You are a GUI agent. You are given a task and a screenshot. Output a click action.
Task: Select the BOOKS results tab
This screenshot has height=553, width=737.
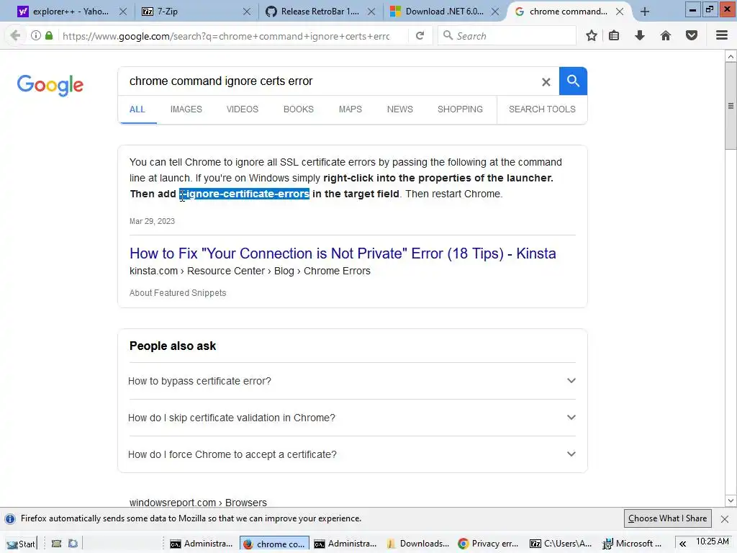299,109
